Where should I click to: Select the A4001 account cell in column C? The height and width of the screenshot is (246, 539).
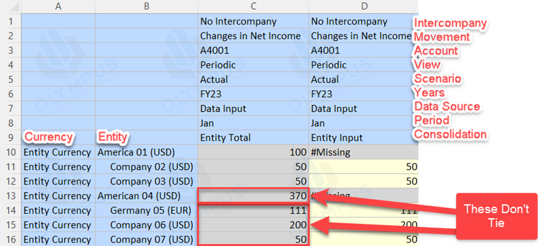(254, 51)
